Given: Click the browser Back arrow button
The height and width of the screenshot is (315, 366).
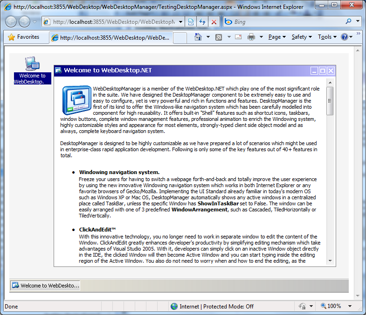Looking at the screenshot, I should (x=11, y=22).
